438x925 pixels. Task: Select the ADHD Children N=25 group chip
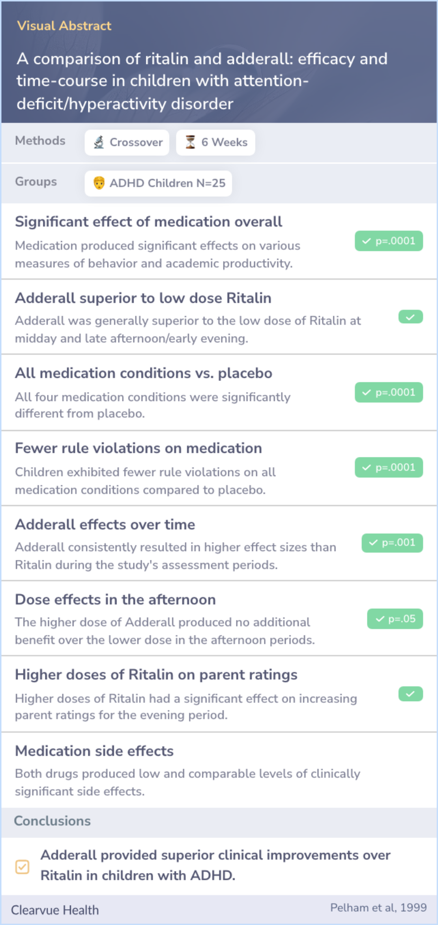[158, 183]
